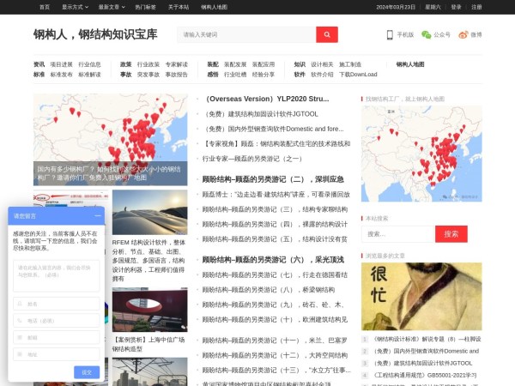515x386 pixels.
Task: Focus the sidebar 搜索... input field
Action: coord(398,234)
